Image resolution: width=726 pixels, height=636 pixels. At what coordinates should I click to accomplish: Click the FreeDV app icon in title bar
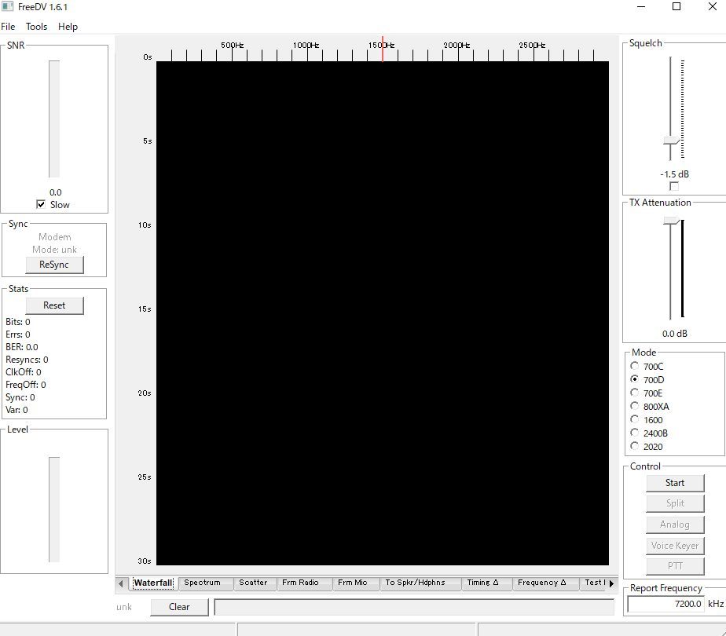coord(7,6)
